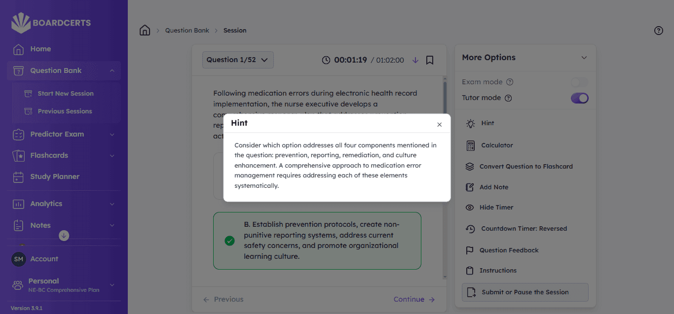Image resolution: width=674 pixels, height=314 pixels.
Task: Click the purple down arrow beside the timer
Action: click(415, 60)
